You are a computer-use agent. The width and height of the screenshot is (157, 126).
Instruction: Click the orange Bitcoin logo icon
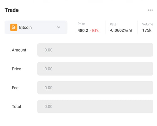tap(14, 27)
